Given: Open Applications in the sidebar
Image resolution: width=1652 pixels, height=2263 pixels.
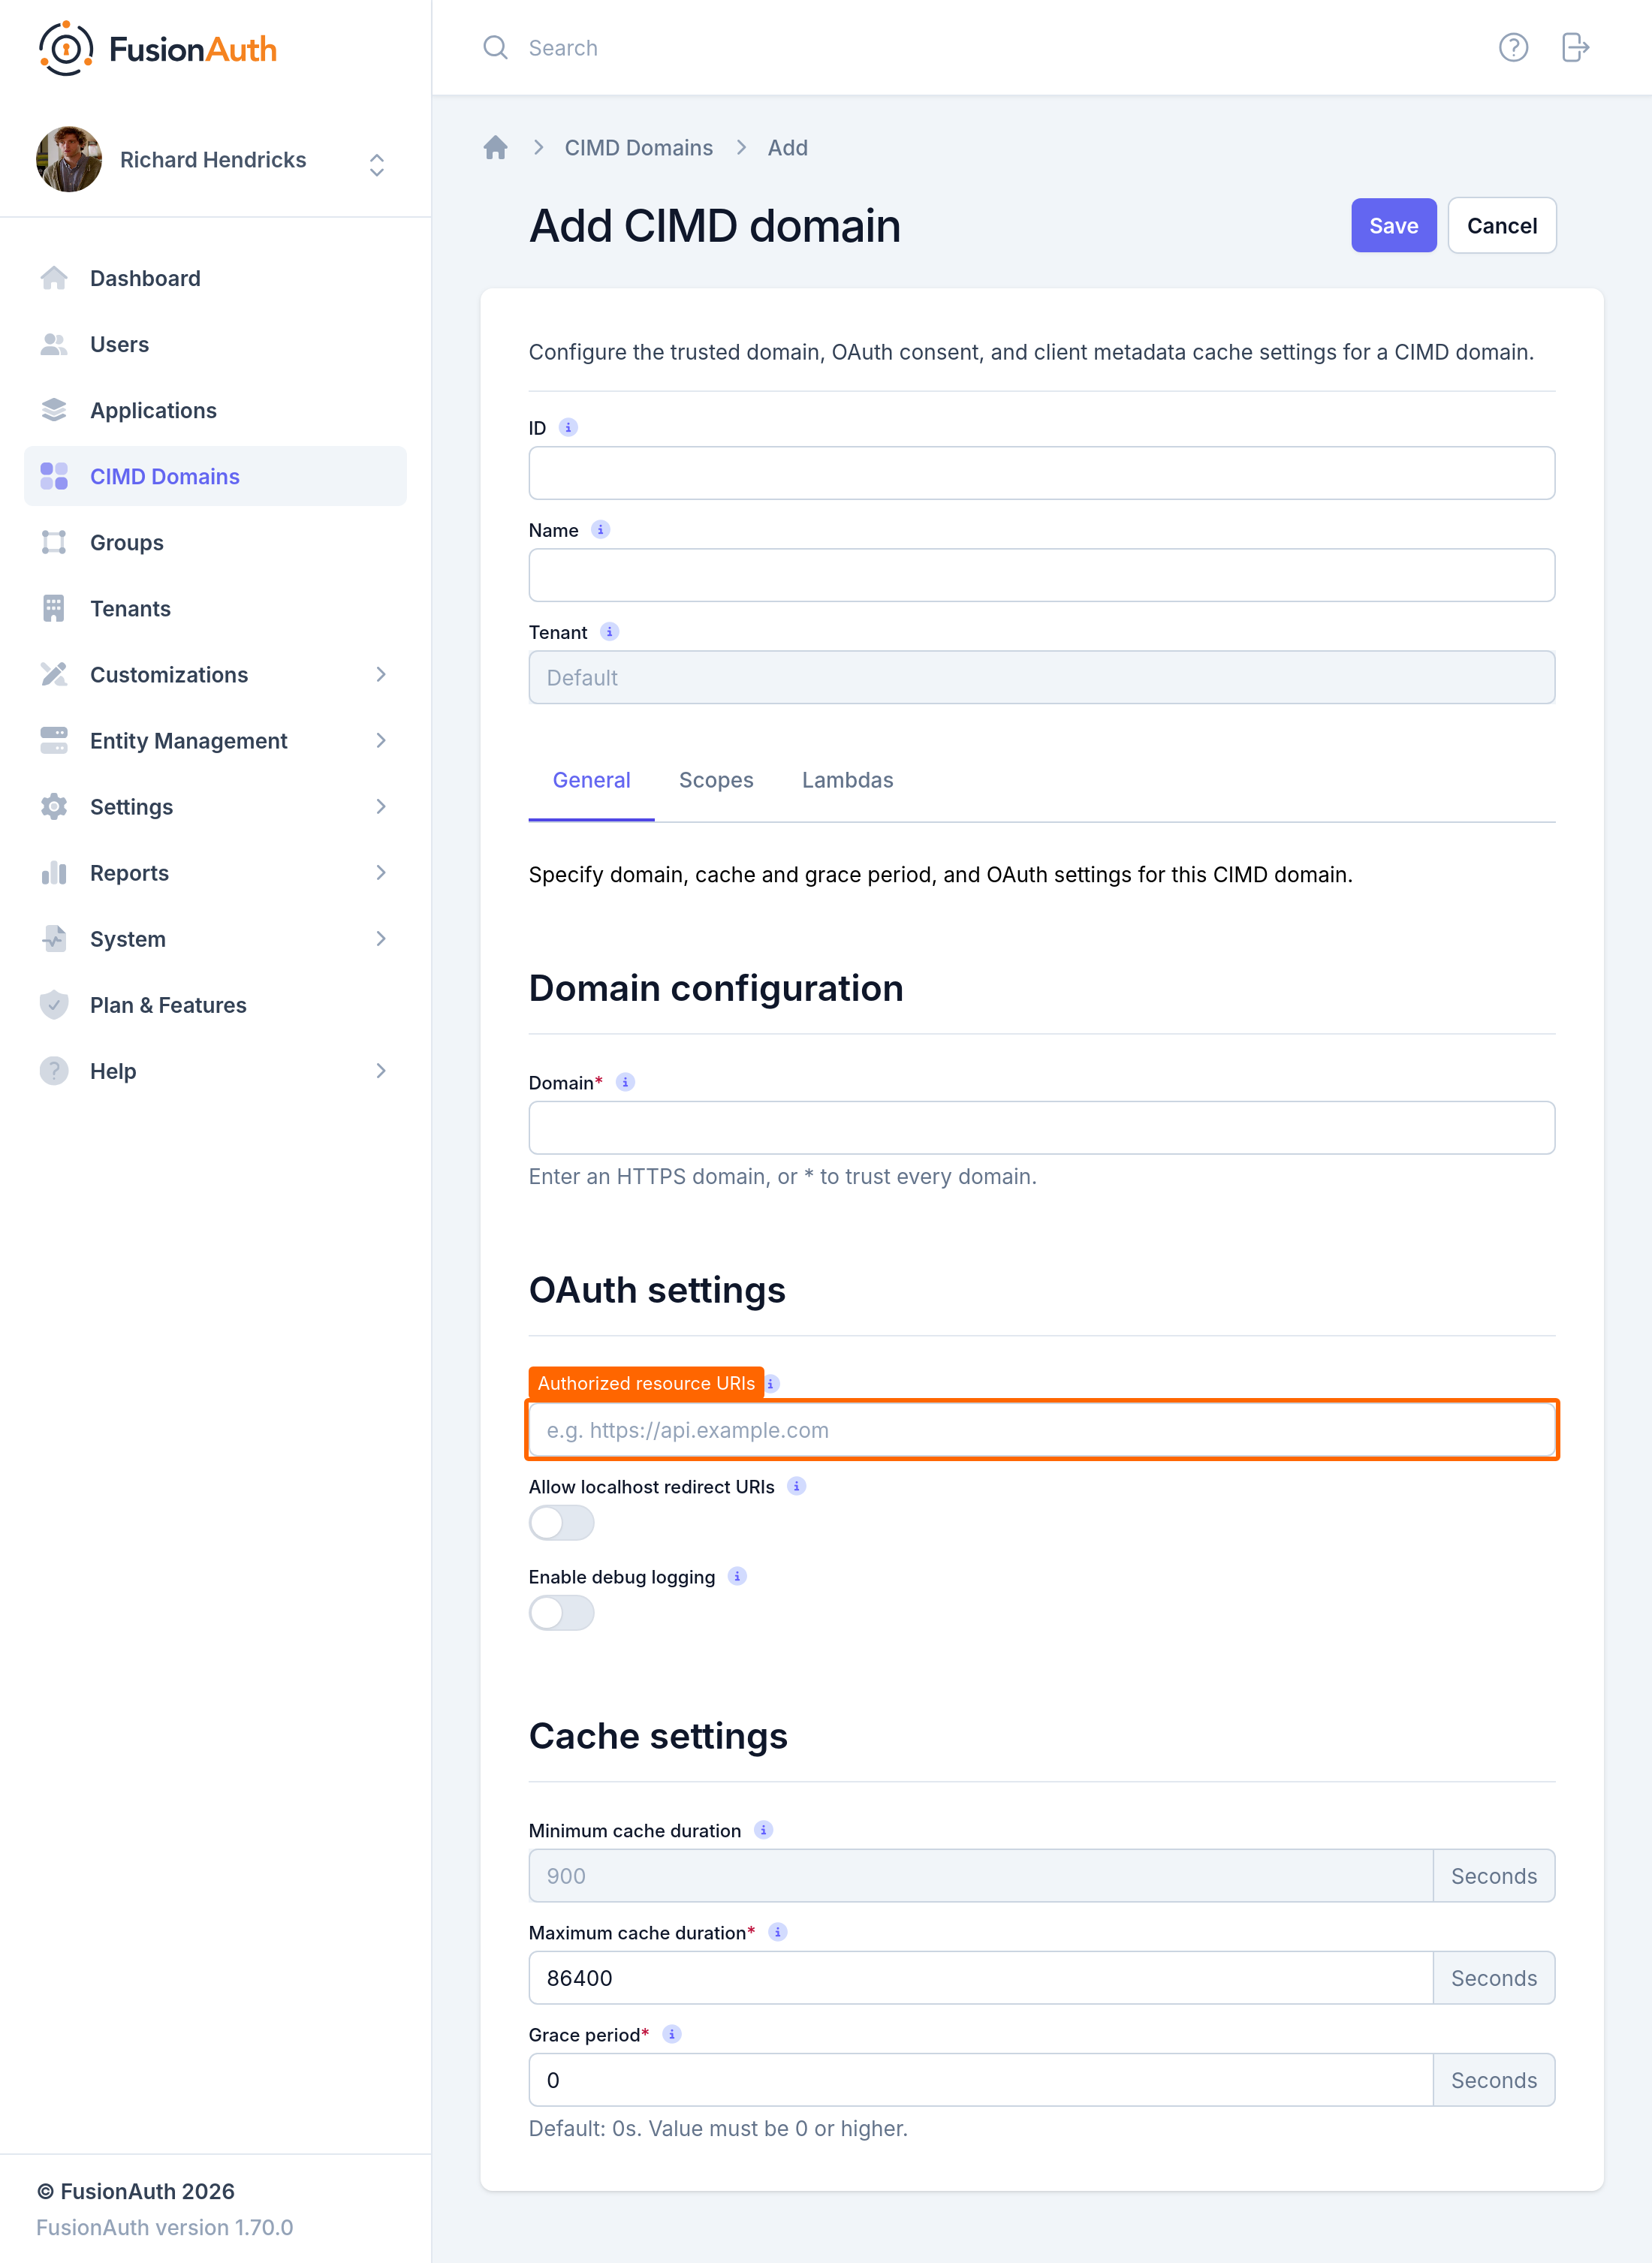Looking at the screenshot, I should (215, 410).
